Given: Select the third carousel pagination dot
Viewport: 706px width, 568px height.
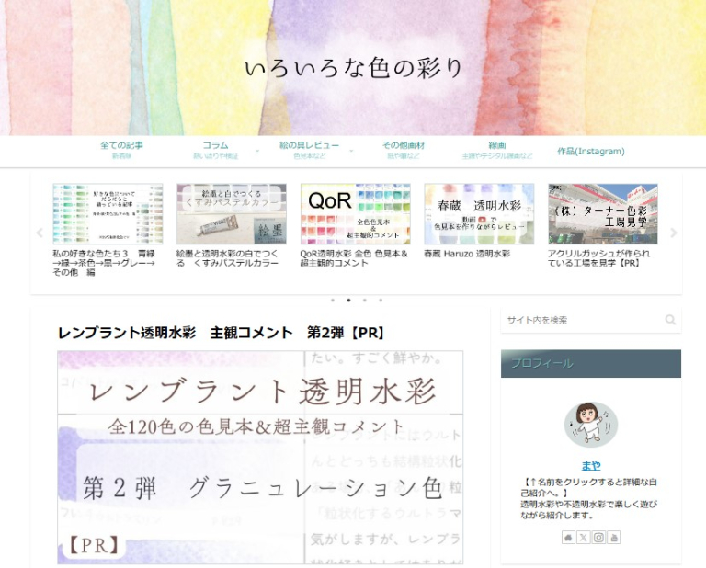Looking at the screenshot, I should (364, 300).
